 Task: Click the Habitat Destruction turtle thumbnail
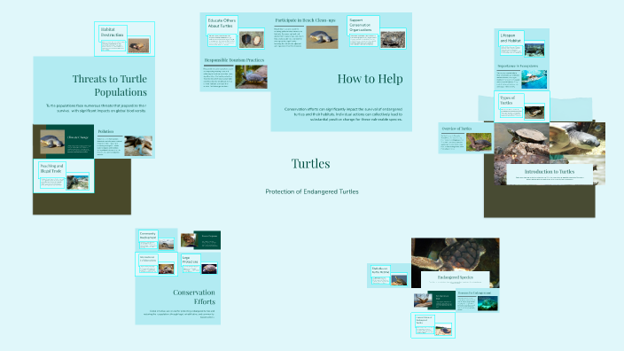[139, 45]
